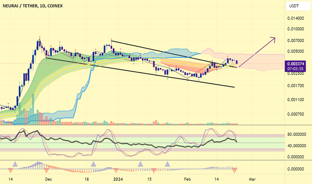Click the red down-triangle signal above the 2024 label
Viewport: 312px width, 184px height.
(116, 171)
